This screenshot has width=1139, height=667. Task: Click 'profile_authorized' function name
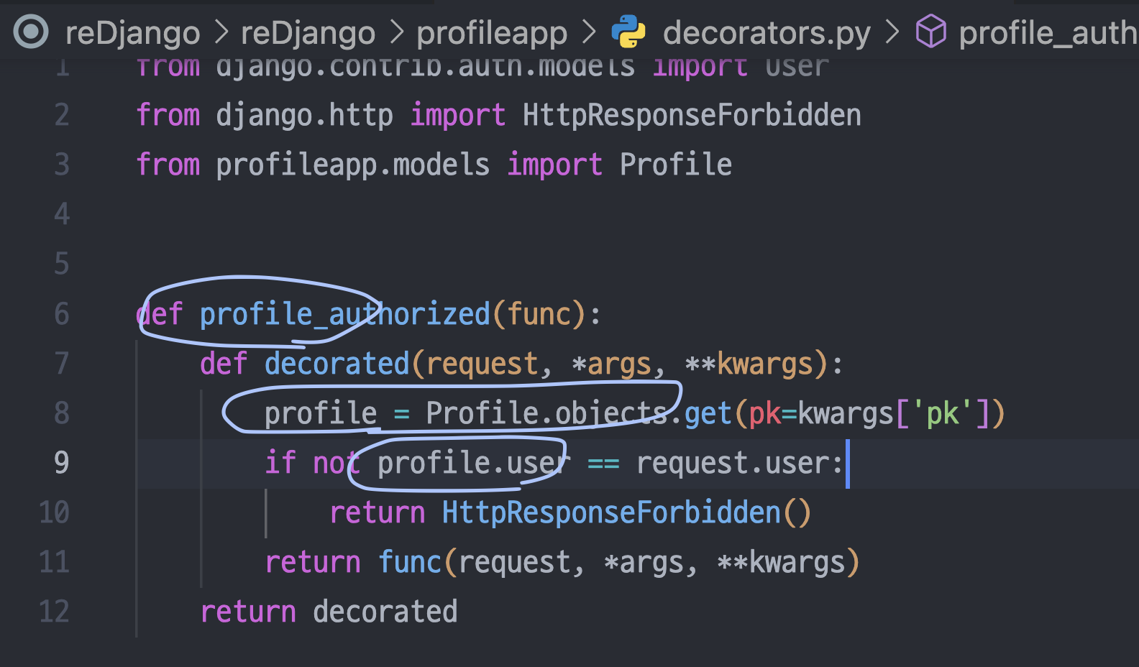[344, 315]
